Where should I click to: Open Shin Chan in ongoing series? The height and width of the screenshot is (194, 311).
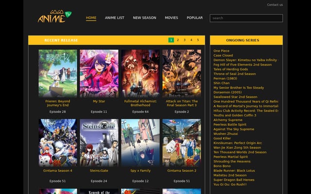(x=222, y=83)
